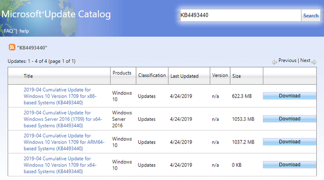Open the ARM64-based Systems update link
324x180 pixels.
pyautogui.click(x=64, y=142)
